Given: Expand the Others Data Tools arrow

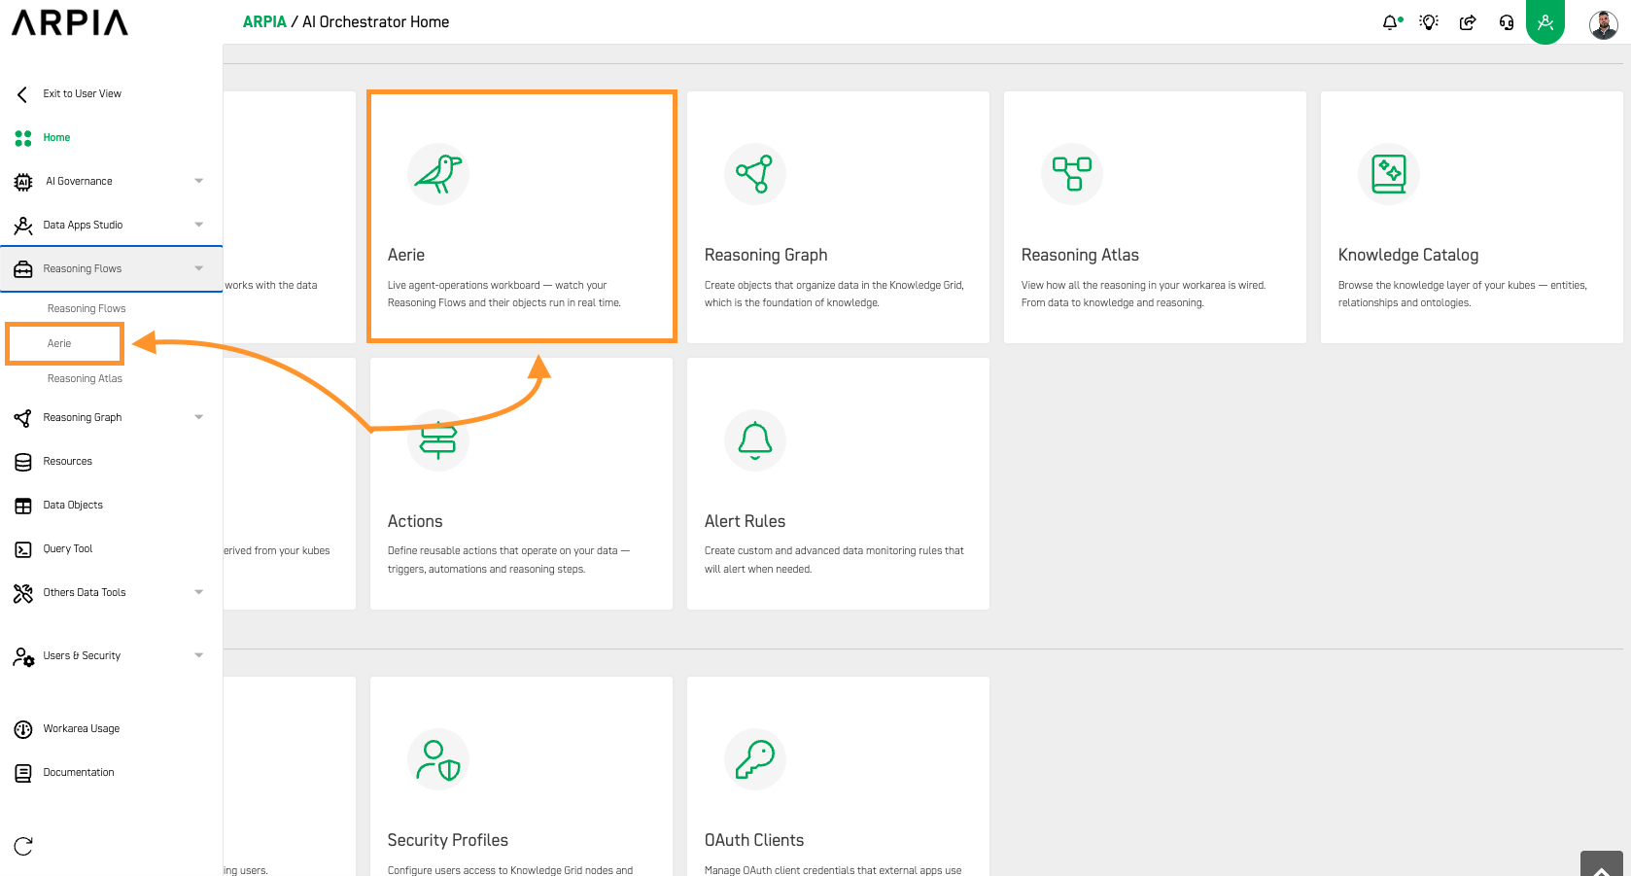Looking at the screenshot, I should 199,592.
